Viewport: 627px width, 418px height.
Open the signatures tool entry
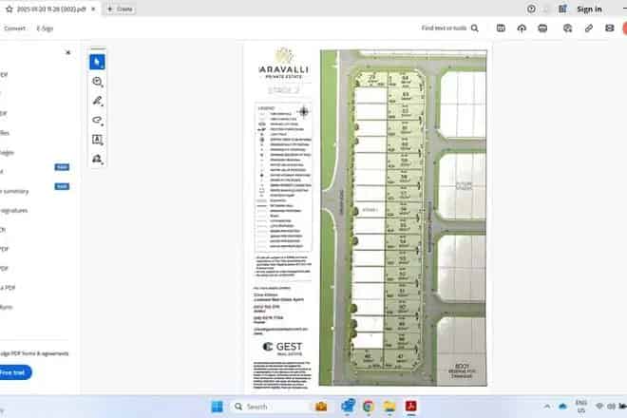coord(14,210)
